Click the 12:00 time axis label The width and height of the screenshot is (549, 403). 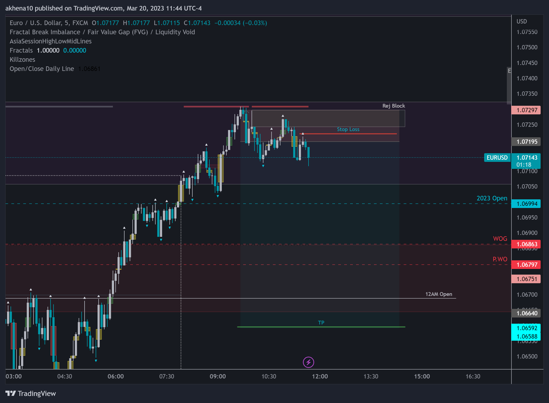click(x=320, y=376)
